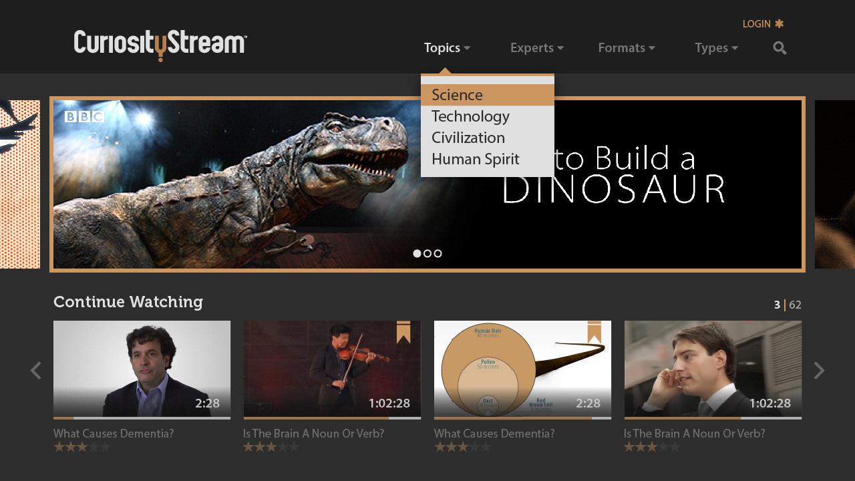Choose Human Spirit in the Topics menu
The height and width of the screenshot is (481, 855).
[x=476, y=159]
